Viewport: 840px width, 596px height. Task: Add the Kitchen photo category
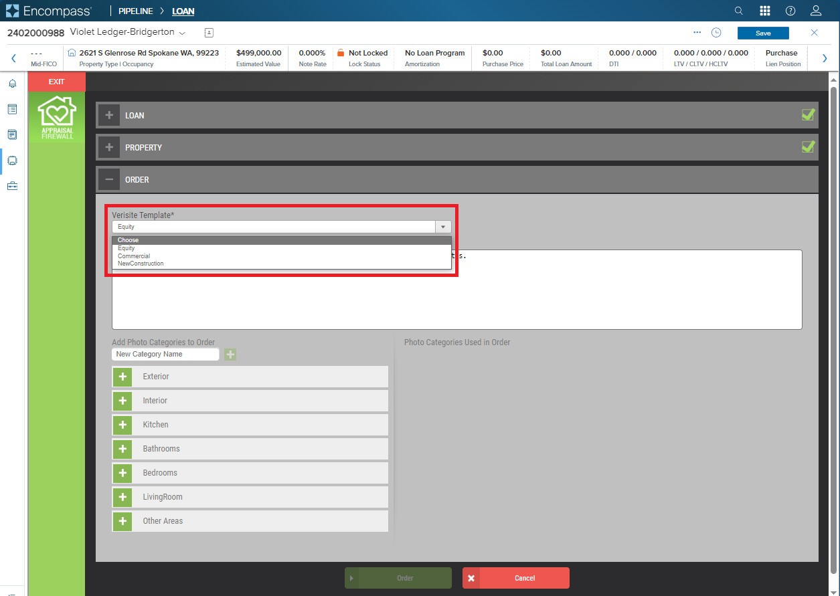coord(122,425)
